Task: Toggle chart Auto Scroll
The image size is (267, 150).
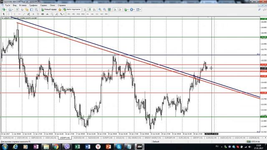Action: pos(115,10)
